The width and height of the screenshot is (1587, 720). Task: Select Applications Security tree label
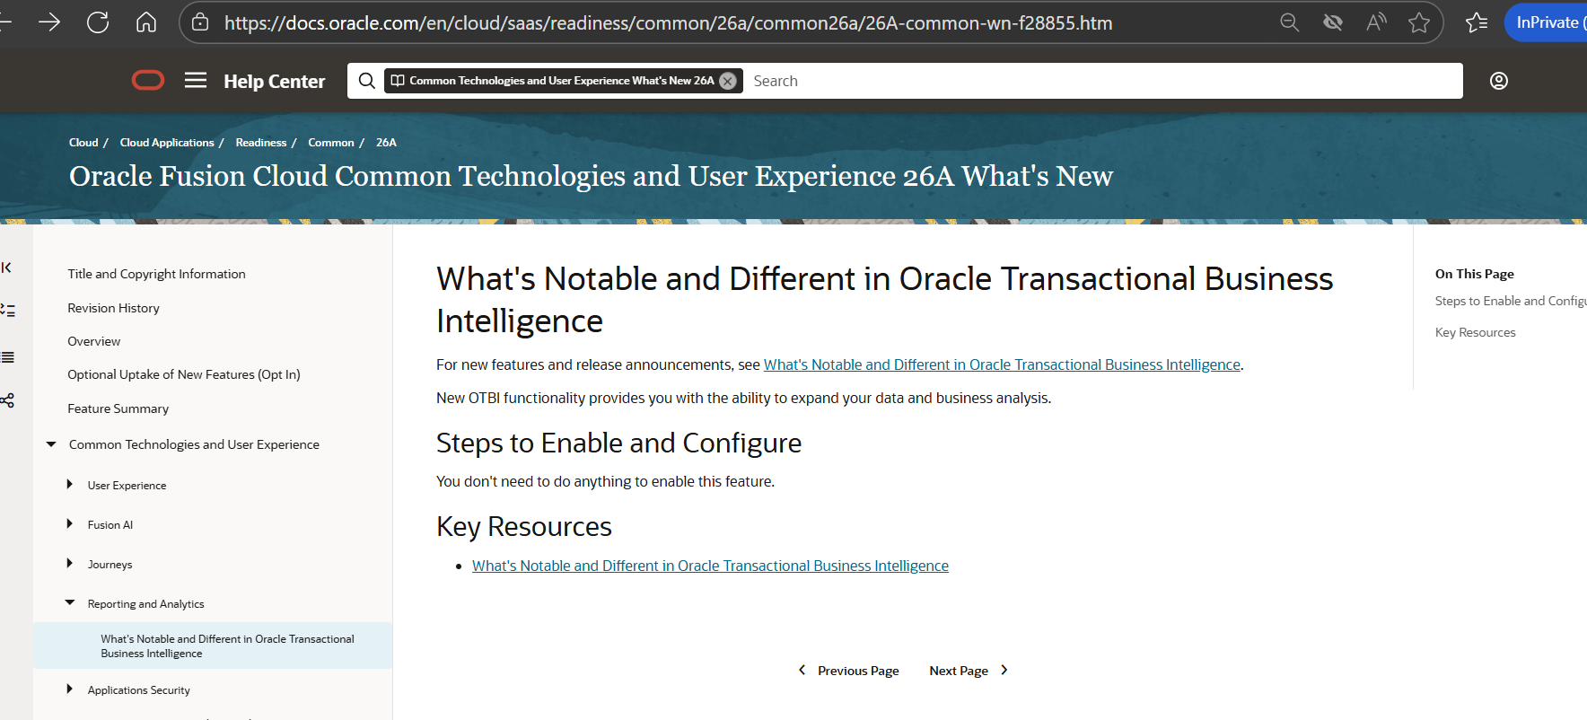coord(138,690)
